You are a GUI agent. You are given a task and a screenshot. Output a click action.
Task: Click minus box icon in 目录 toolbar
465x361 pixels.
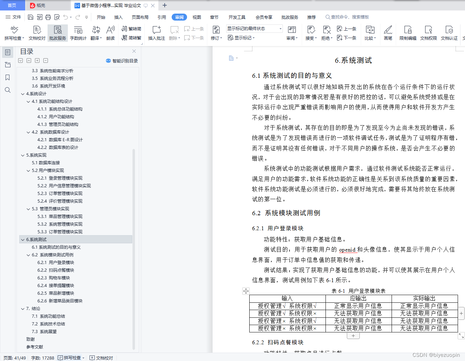(46, 61)
